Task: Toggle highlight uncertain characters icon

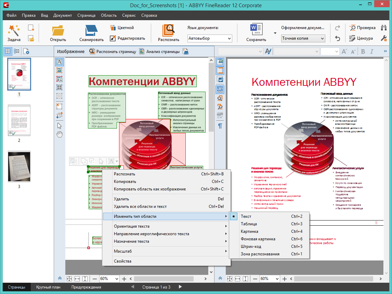Action: click(x=220, y=89)
